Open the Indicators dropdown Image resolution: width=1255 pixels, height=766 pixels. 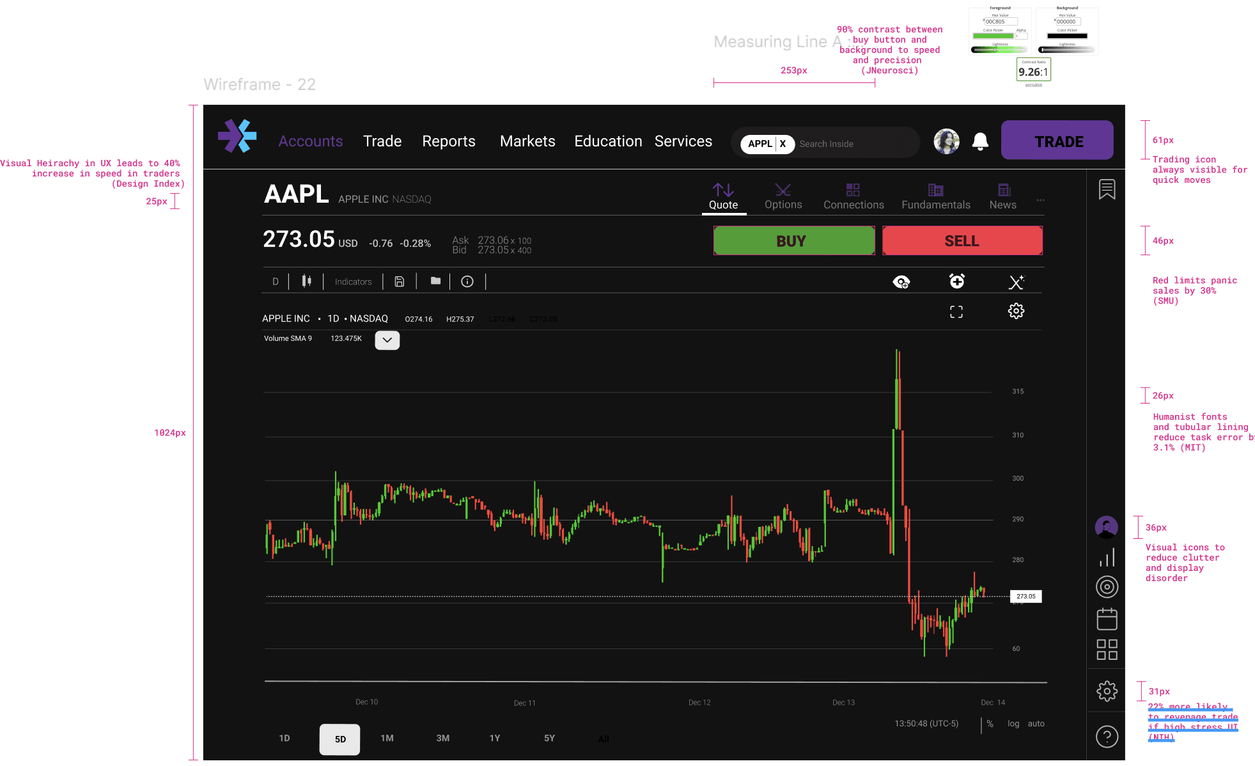[x=353, y=281]
